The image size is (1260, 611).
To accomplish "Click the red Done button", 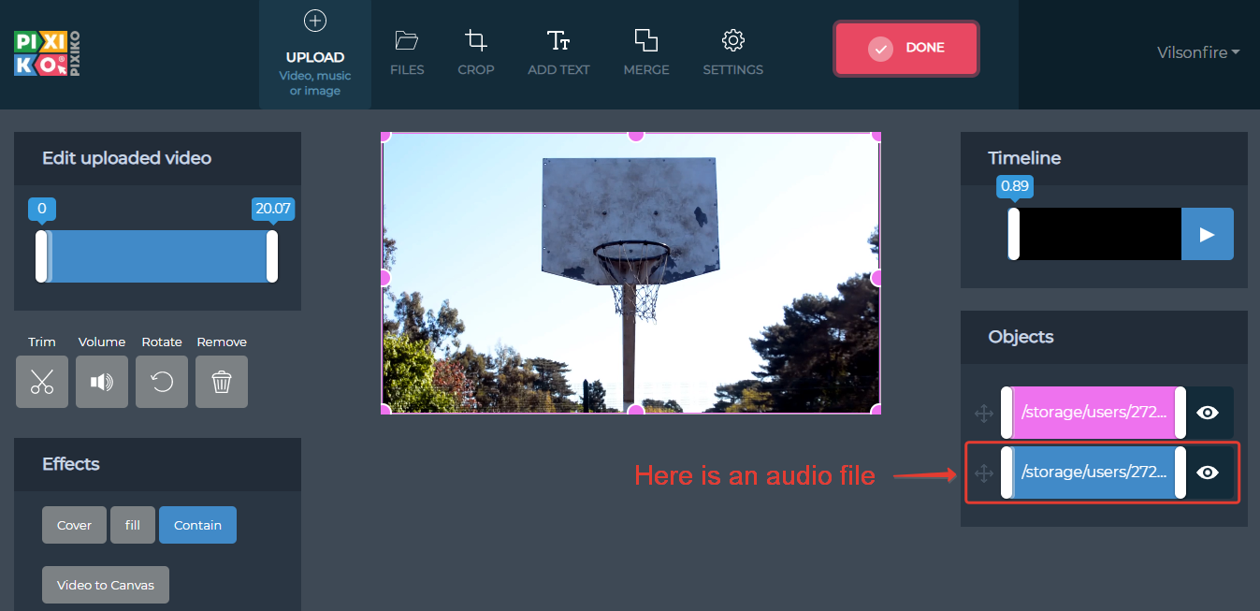I will (905, 48).
